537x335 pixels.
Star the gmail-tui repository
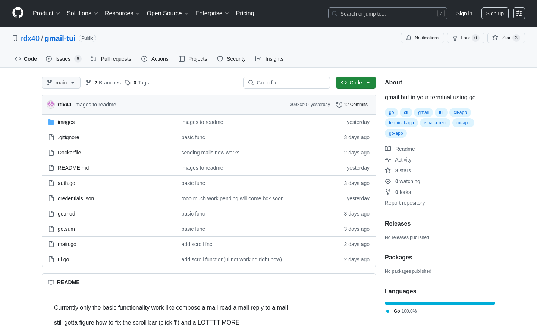pos(506,38)
